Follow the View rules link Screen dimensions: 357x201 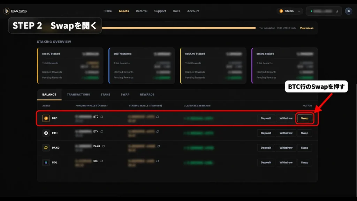point(307,28)
